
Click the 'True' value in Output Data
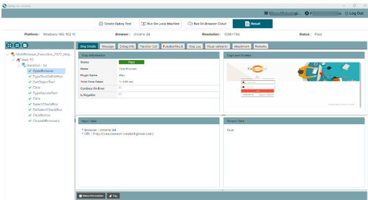(x=230, y=130)
